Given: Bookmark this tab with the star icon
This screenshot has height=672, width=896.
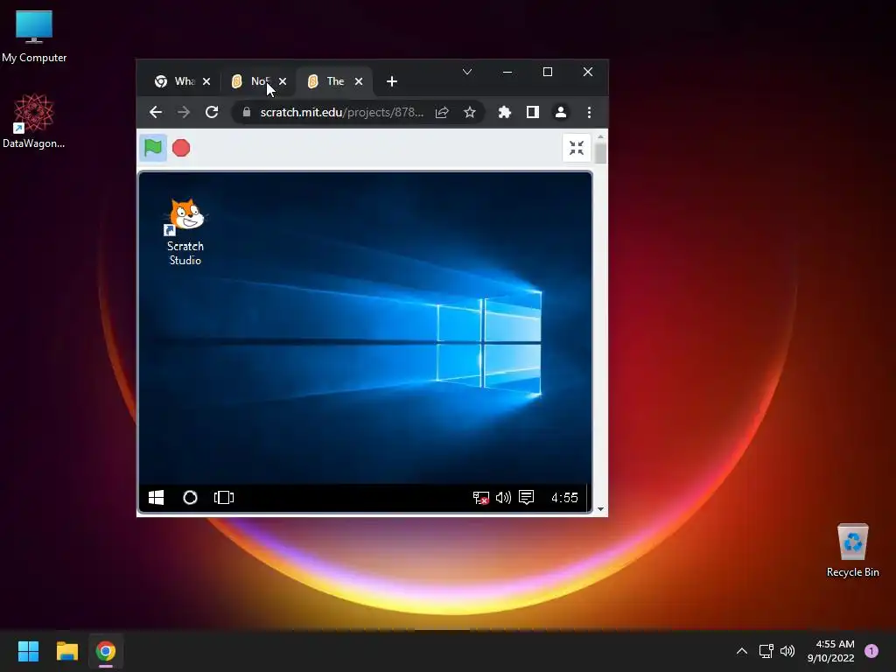Looking at the screenshot, I should point(470,112).
